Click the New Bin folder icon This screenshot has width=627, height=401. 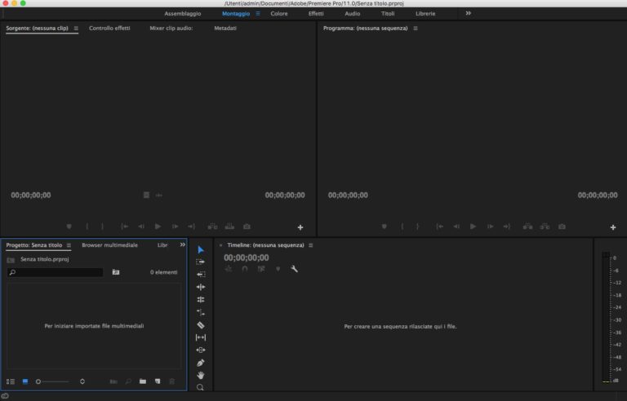point(143,381)
